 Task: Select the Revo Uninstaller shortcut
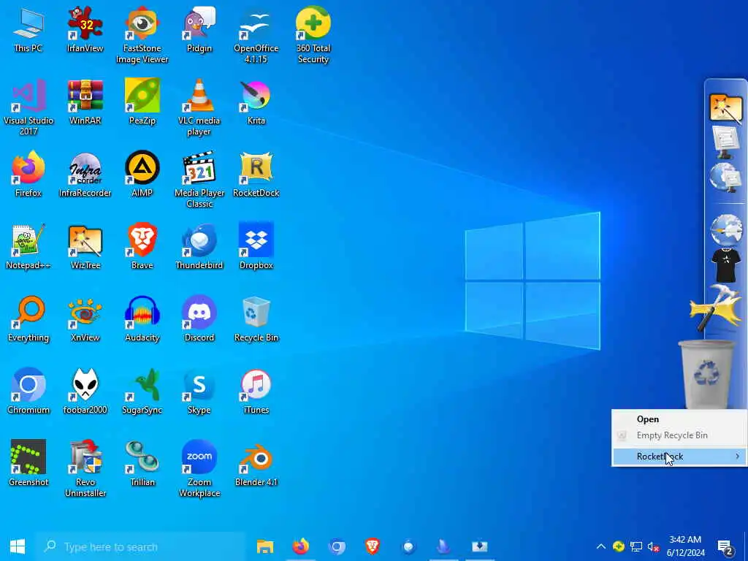point(85,469)
